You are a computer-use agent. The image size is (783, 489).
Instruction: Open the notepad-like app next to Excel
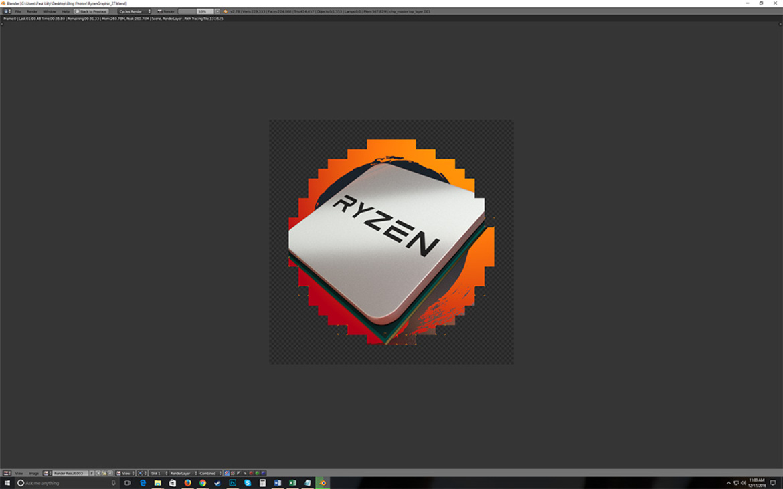pyautogui.click(x=308, y=483)
